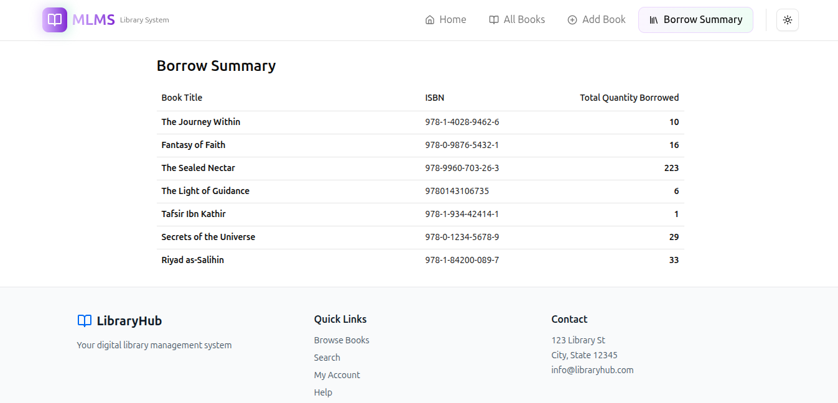Open the Home nav item

tap(445, 20)
